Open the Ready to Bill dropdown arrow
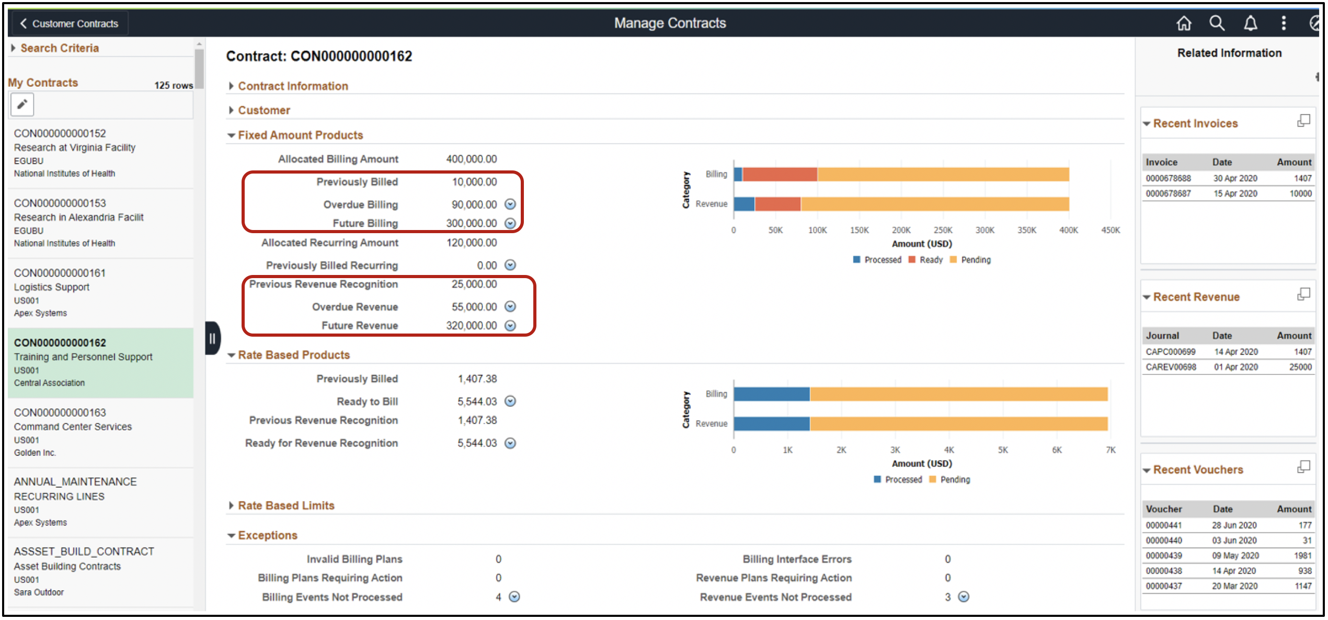This screenshot has height=620, width=1328. 511,401
